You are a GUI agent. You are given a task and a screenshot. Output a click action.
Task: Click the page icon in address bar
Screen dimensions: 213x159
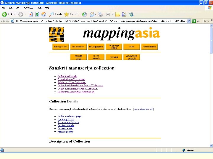[x=13, y=21]
